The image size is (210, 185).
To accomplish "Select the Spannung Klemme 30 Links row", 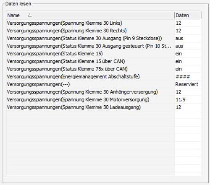I will [x=104, y=23].
